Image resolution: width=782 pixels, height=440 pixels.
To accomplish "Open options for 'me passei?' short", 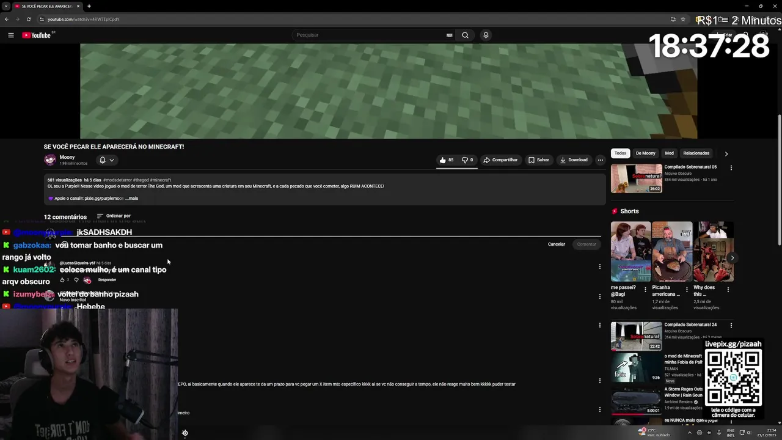I will [x=645, y=290].
